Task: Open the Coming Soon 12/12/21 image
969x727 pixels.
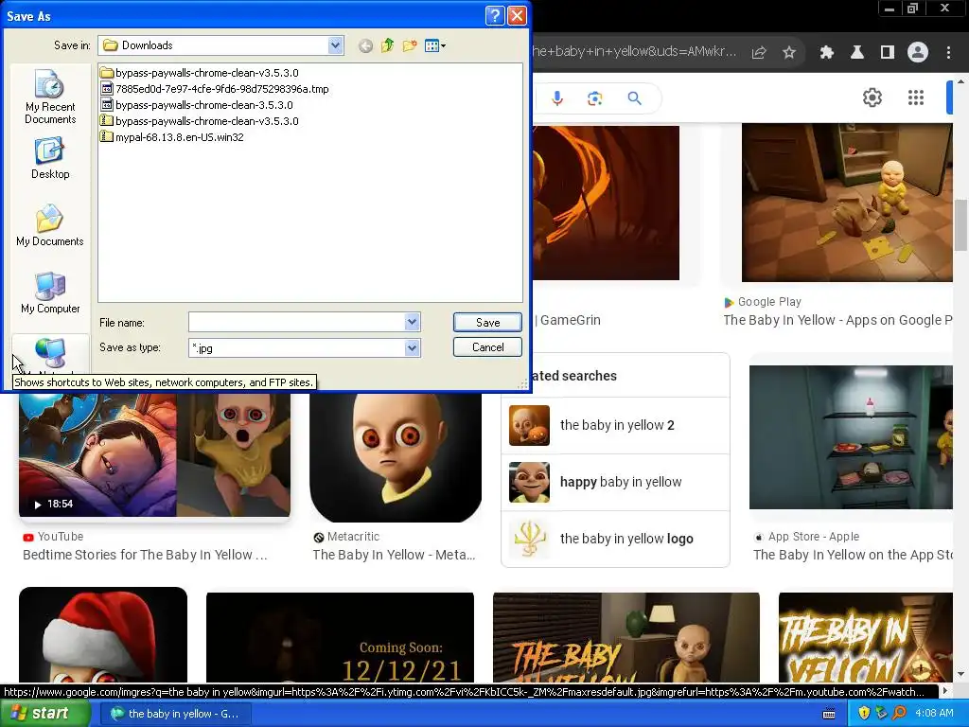Action: tap(340, 637)
